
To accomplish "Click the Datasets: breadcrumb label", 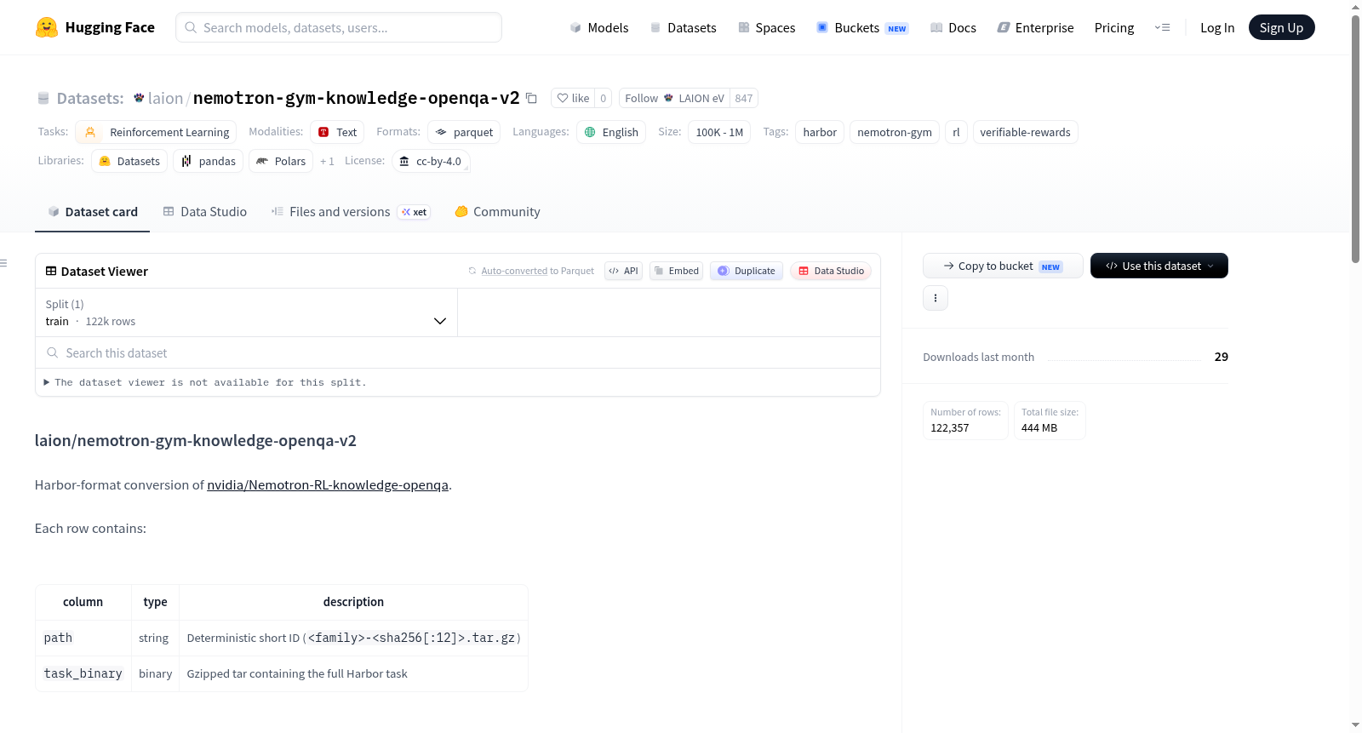I will (90, 98).
